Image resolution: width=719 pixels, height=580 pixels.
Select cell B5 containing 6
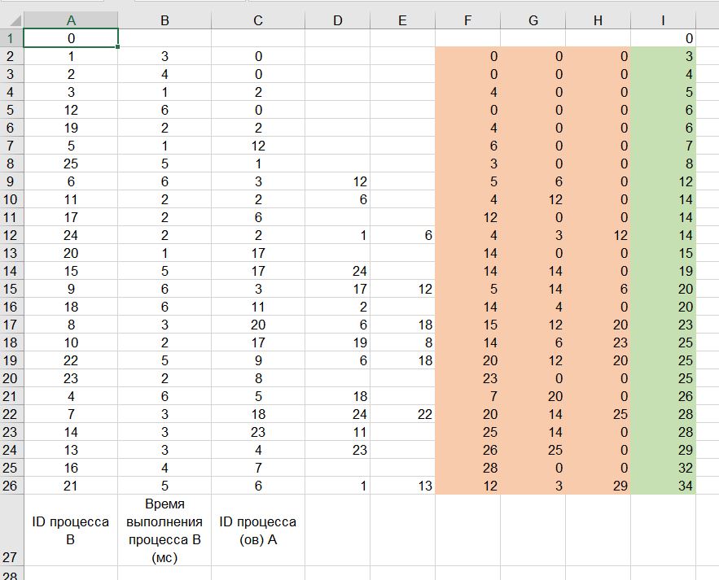[x=164, y=110]
